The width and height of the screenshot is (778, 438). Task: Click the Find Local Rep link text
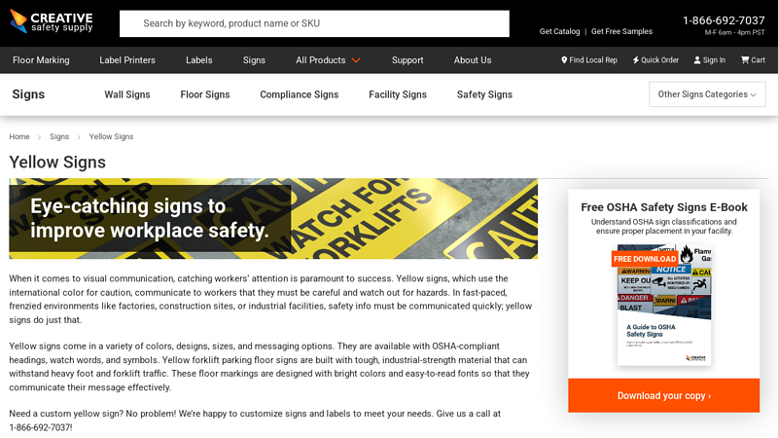click(x=593, y=60)
